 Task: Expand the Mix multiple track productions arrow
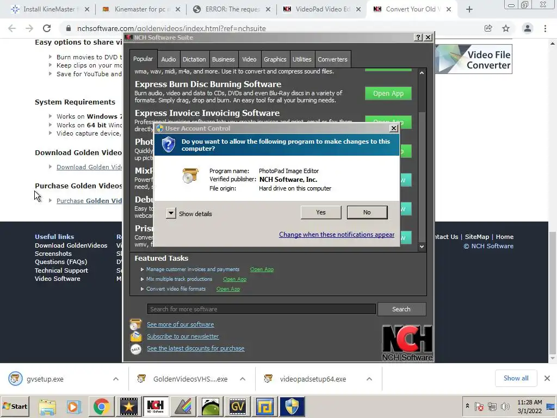tap(142, 279)
